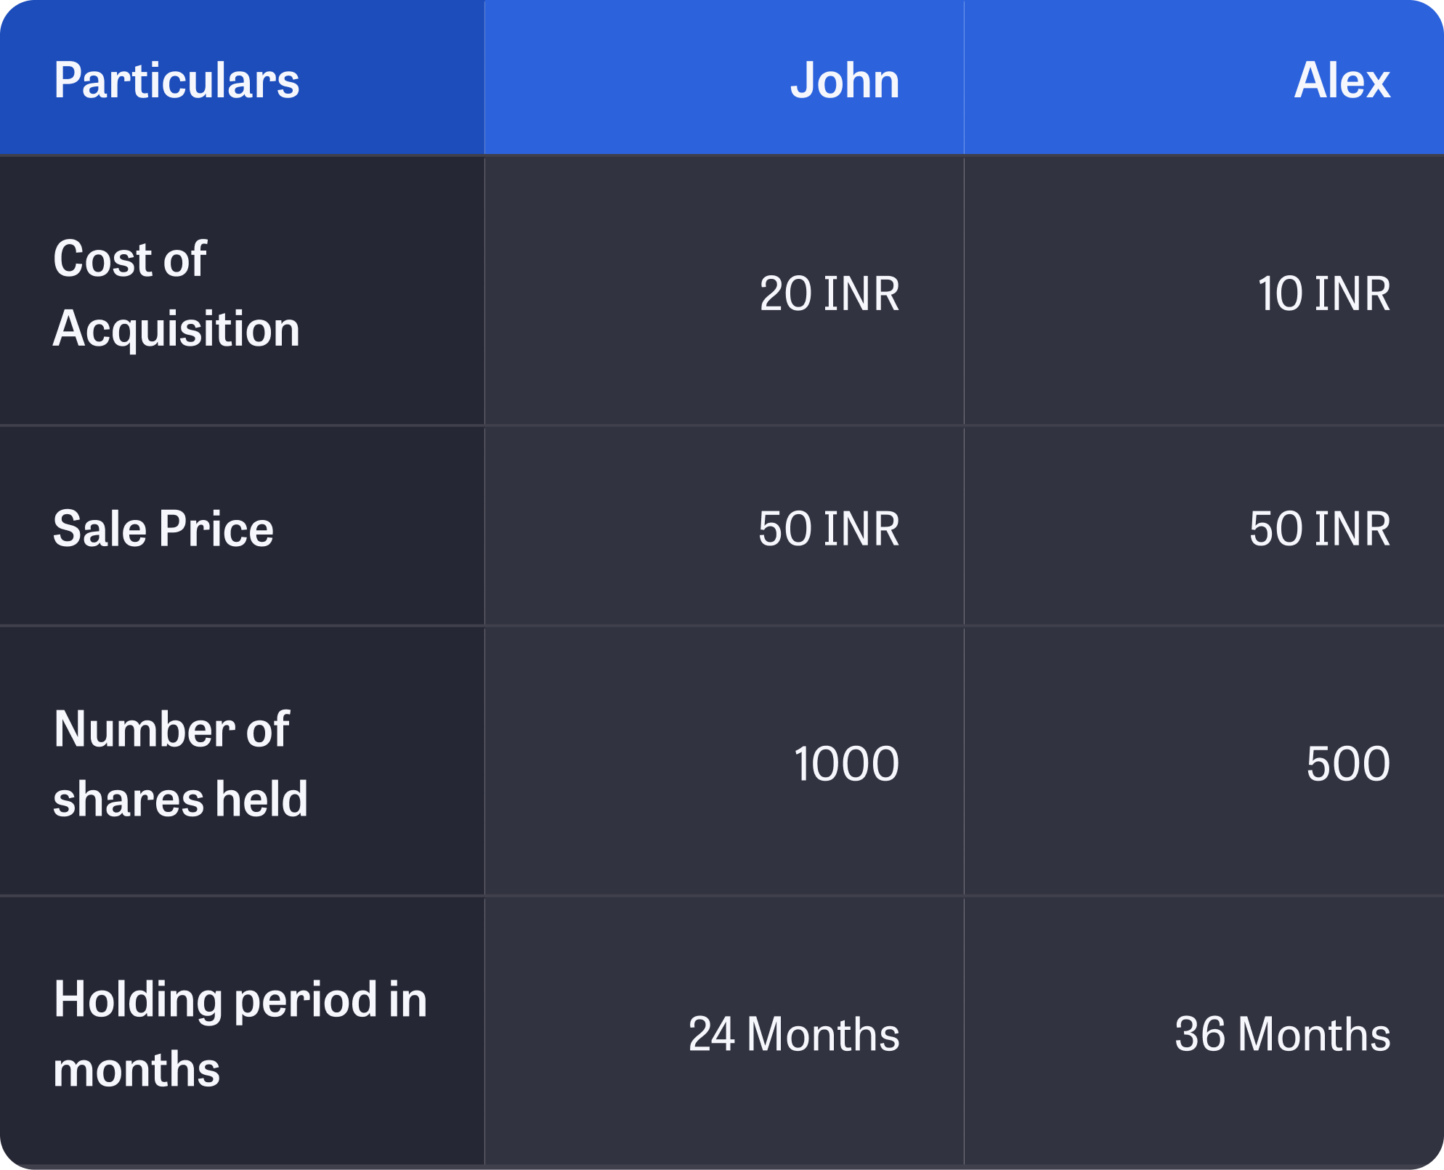
Task: Select the John column header
Action: [845, 81]
